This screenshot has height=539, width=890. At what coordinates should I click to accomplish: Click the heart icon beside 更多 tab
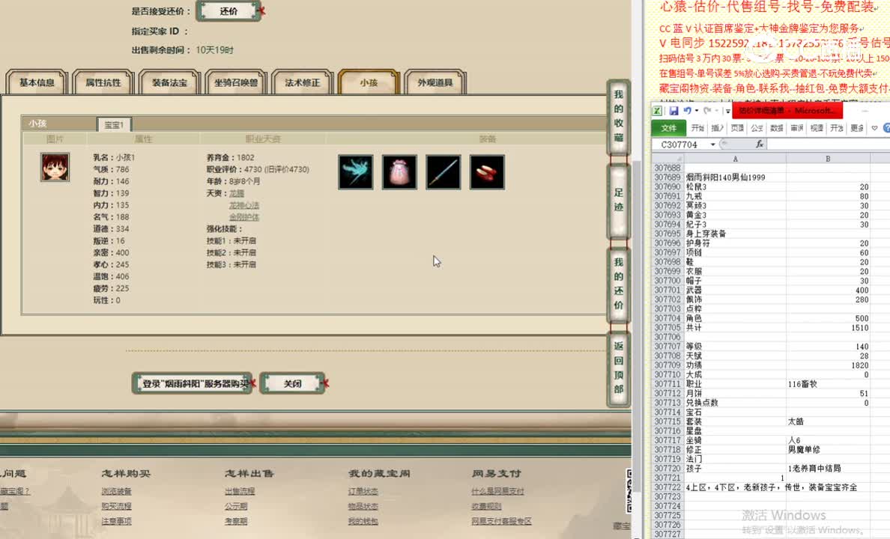[x=874, y=127]
